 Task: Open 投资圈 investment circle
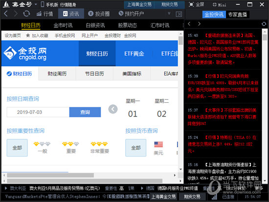[99, 14]
